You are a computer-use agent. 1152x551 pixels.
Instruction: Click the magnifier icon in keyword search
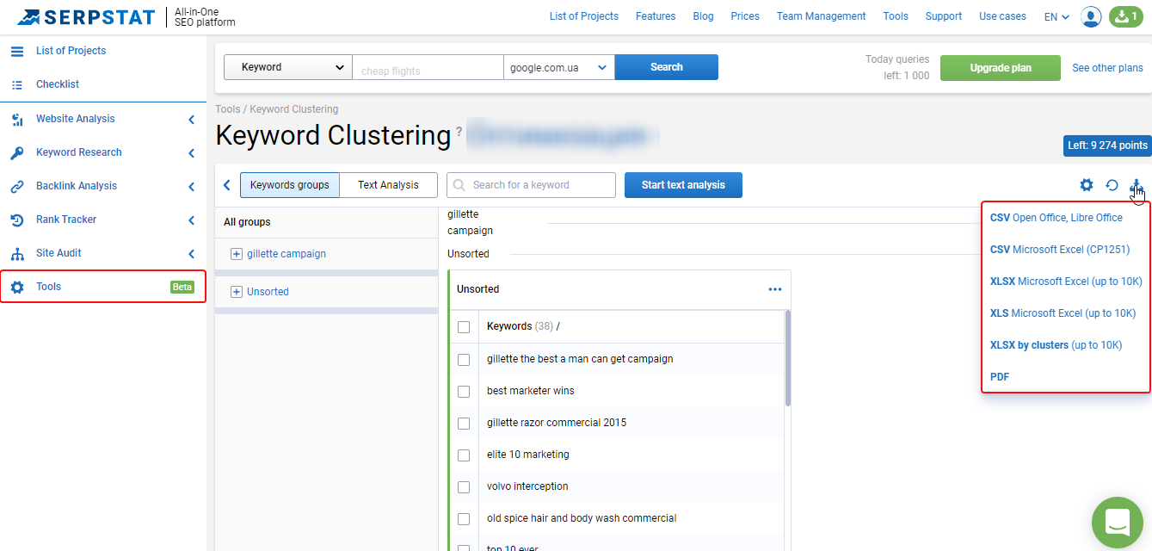(459, 185)
